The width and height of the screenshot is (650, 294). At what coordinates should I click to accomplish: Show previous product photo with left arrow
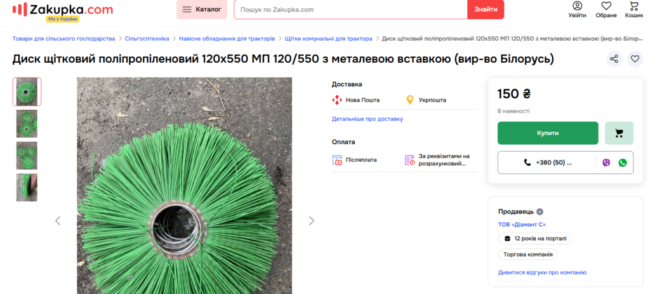58,220
